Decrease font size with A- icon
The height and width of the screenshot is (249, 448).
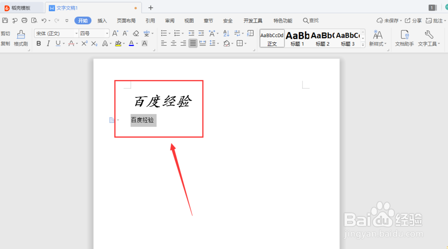tap(125, 34)
